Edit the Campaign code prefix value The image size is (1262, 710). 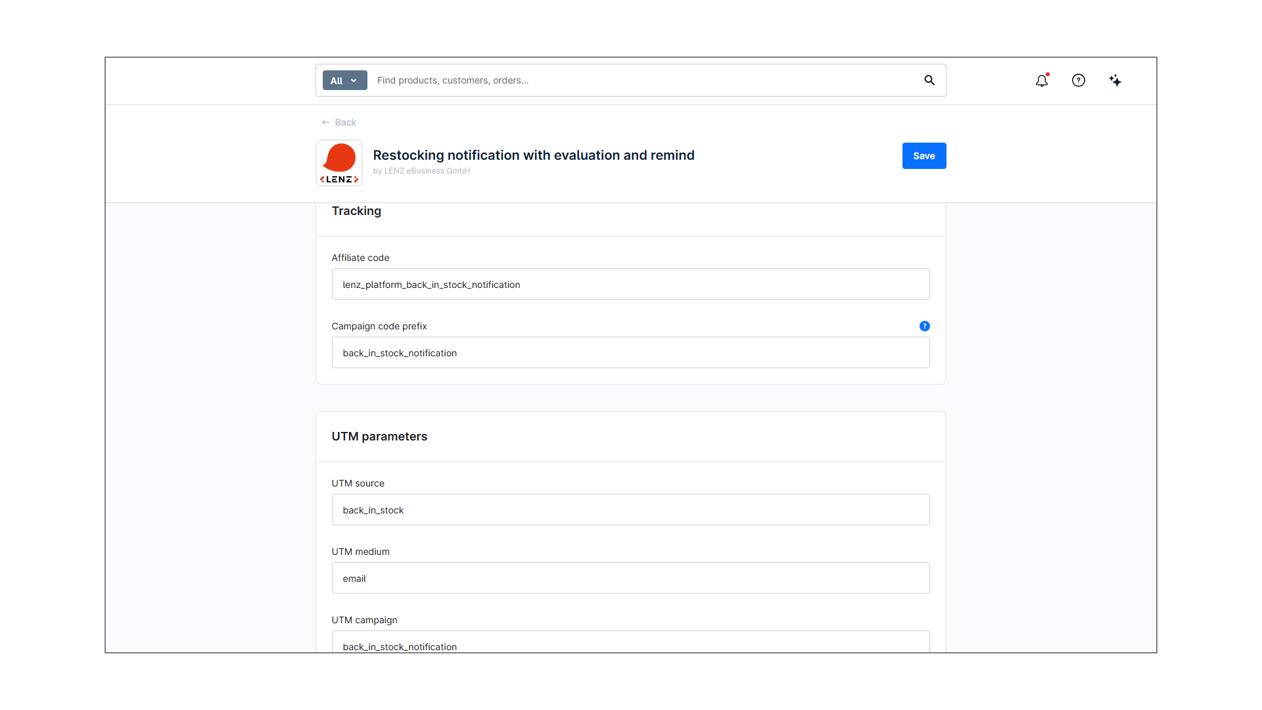[630, 352]
